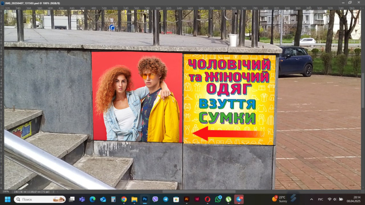Open WhatsApp from the taskbar
Screen dimensions: 365x205
click(218, 199)
